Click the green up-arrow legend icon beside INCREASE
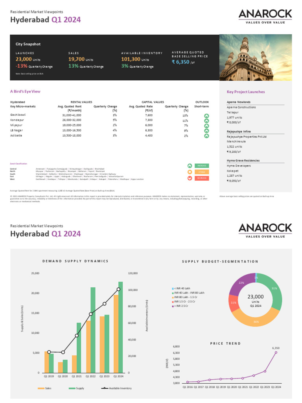302x403 pixels. (190, 166)
